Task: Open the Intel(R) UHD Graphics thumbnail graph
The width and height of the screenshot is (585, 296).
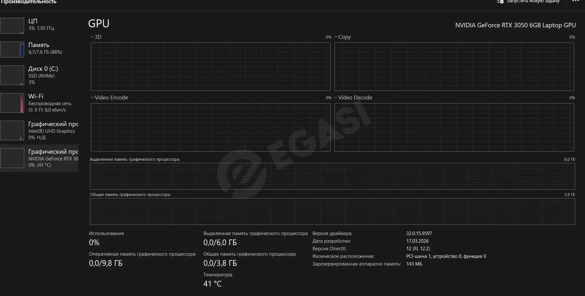Action: 12,131
